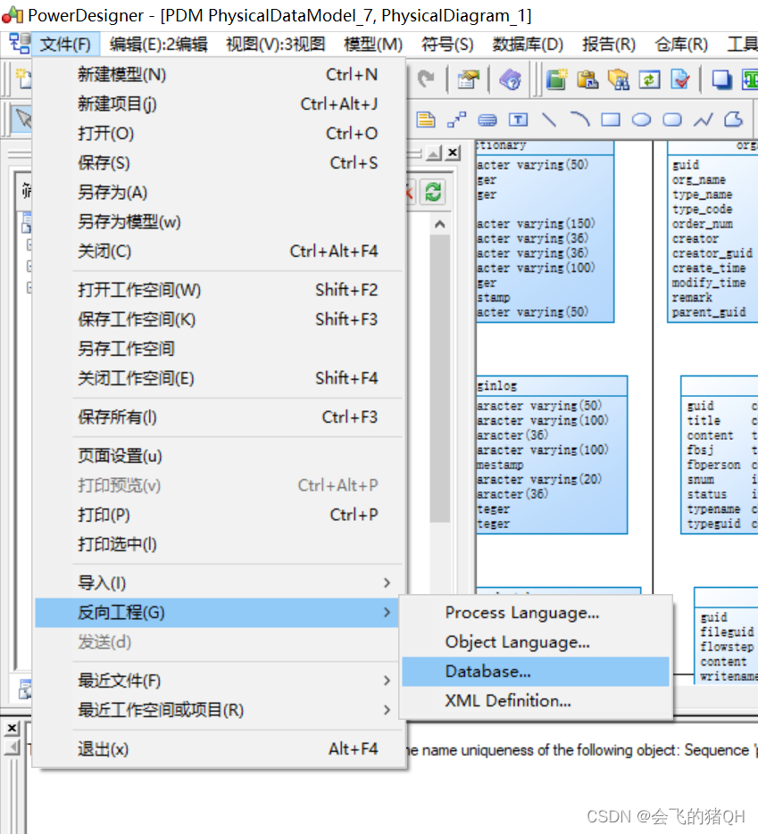Select 页面设置(u) menu item

[217, 457]
